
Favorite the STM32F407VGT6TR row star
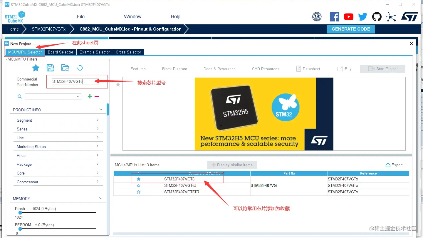pos(139,192)
